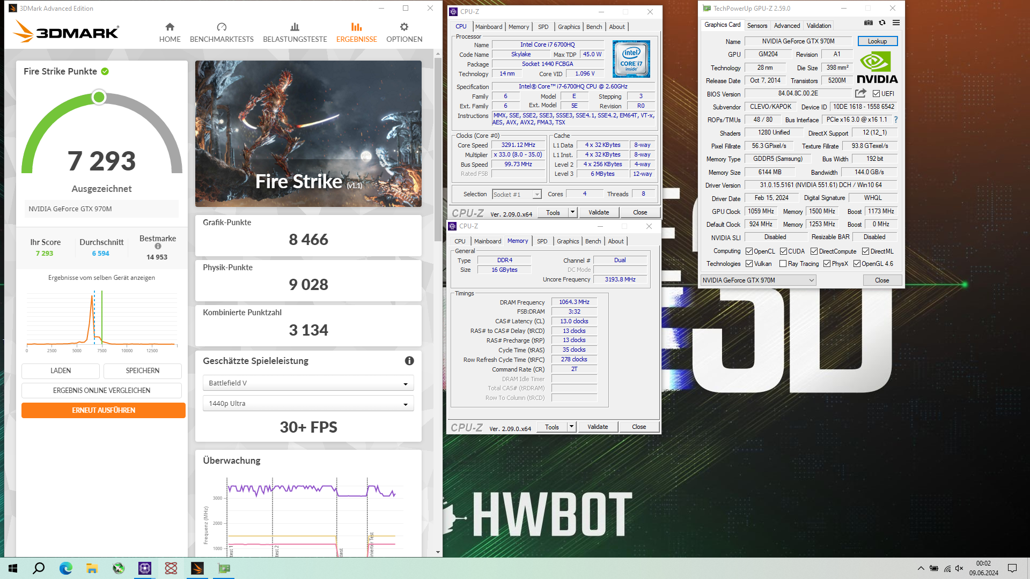Screen dimensions: 1030x579
Task: Switch to 3DMark taskbar icon
Action: coord(197,568)
